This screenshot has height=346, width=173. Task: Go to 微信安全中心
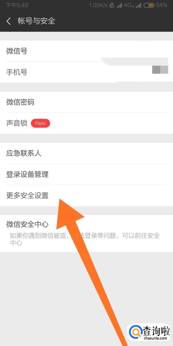(x=86, y=233)
